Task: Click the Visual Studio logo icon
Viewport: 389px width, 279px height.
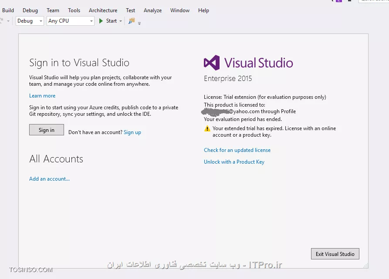Action: tap(212, 62)
